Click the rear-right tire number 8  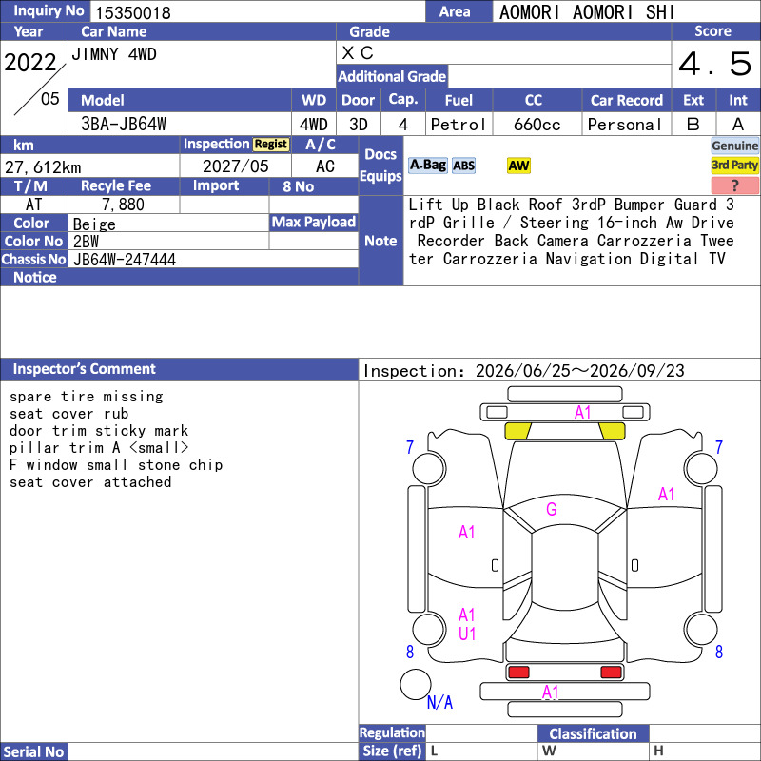point(719,652)
